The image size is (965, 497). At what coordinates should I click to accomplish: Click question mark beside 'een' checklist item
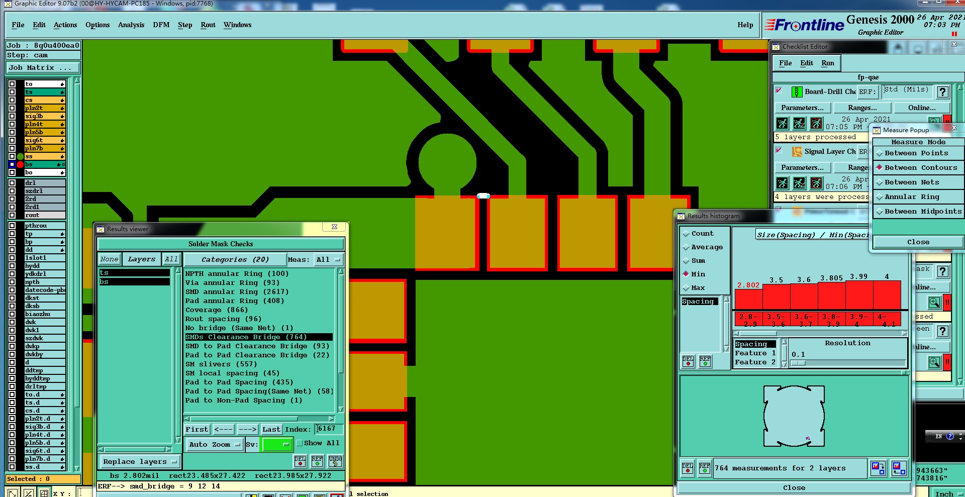(943, 331)
